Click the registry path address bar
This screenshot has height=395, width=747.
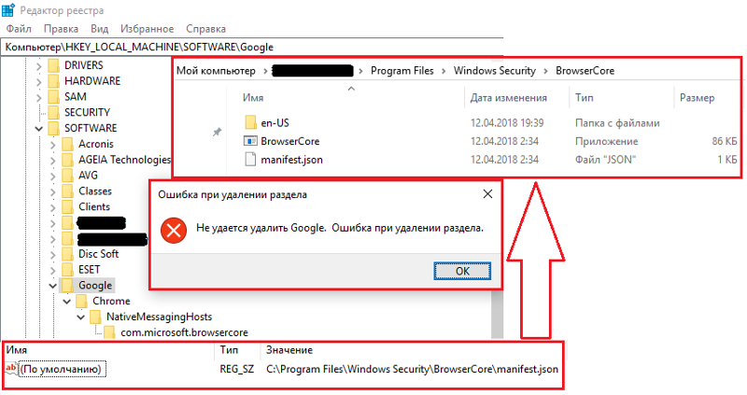point(252,47)
